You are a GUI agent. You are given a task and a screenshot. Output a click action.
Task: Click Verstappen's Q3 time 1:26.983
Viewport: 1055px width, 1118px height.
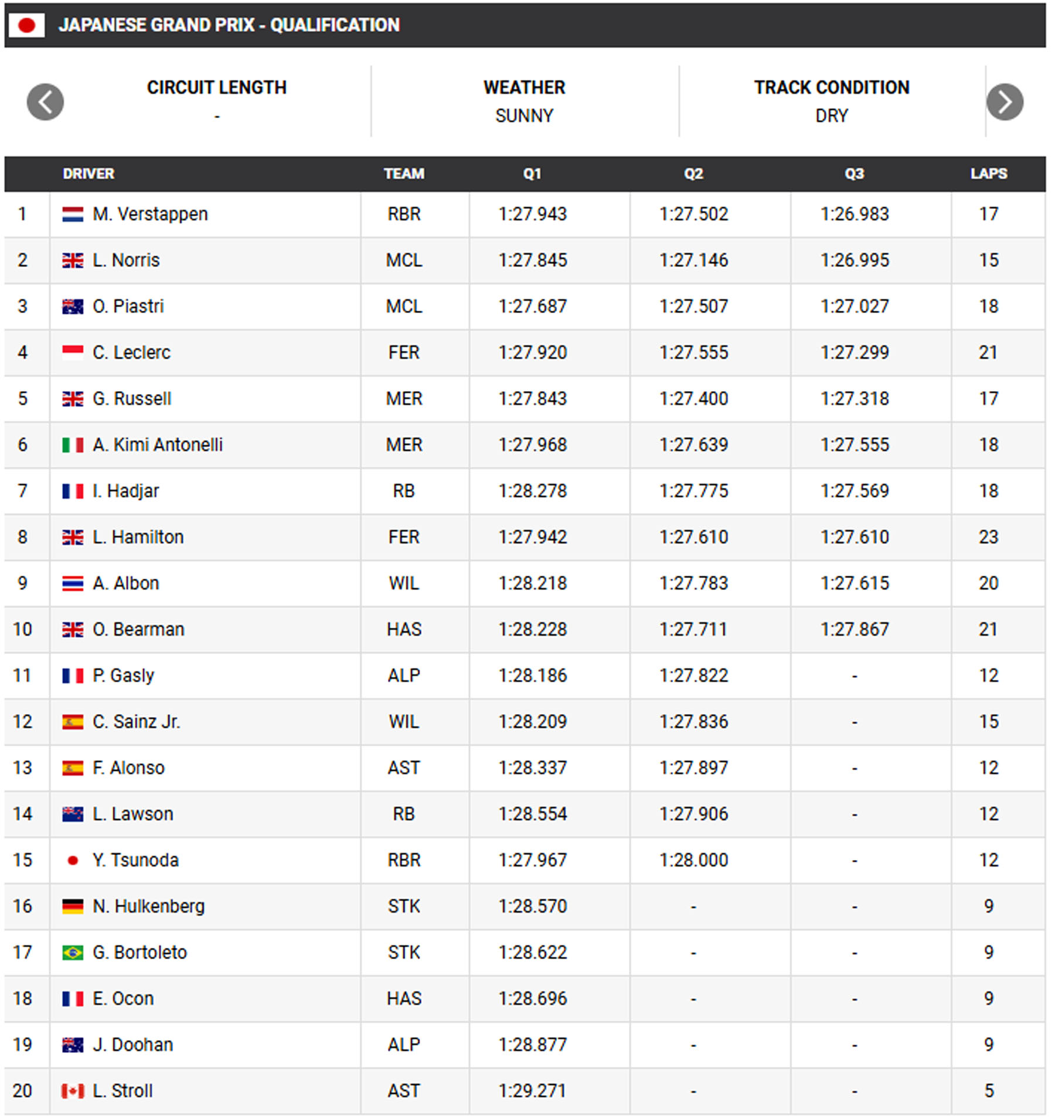click(855, 214)
